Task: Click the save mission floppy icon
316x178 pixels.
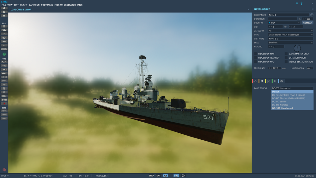Action: point(4,16)
